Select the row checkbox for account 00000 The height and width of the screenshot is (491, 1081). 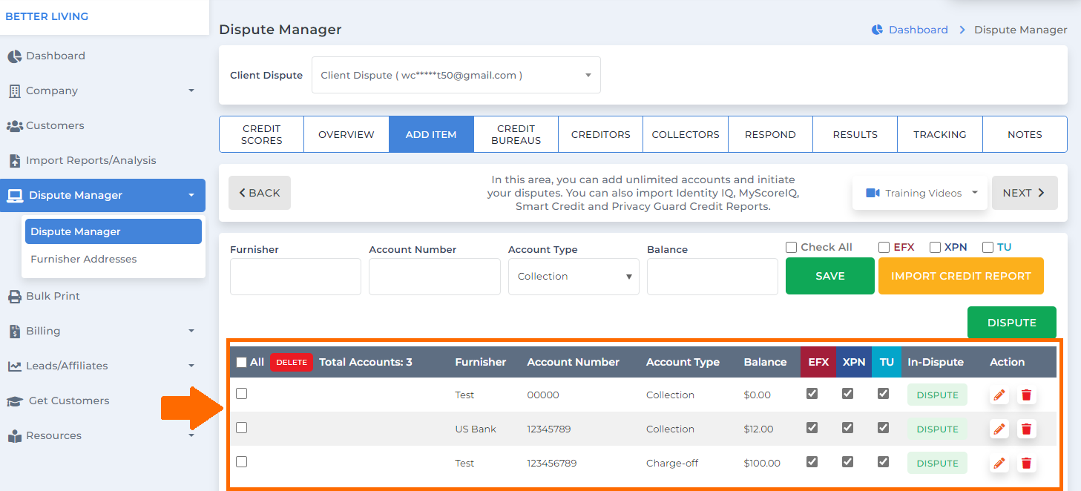tap(241, 394)
